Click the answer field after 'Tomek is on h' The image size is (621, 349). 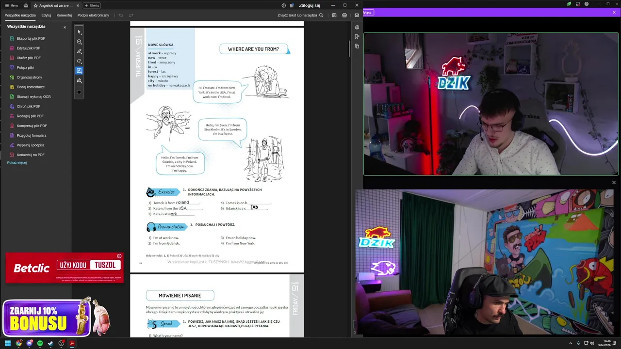[259, 203]
